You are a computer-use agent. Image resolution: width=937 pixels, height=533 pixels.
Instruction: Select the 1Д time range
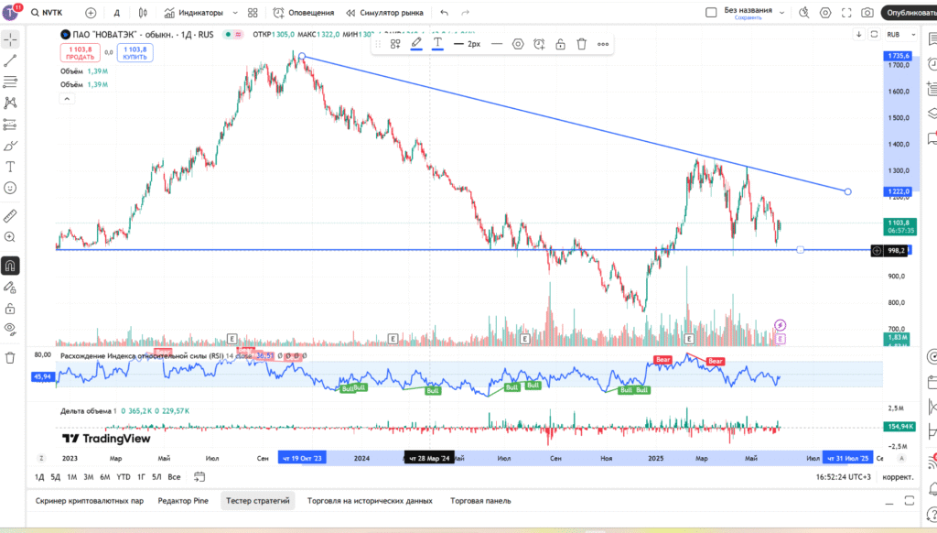click(x=39, y=477)
